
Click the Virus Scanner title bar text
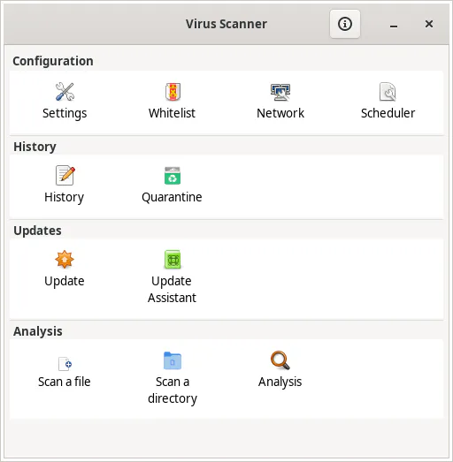pyautogui.click(x=226, y=24)
